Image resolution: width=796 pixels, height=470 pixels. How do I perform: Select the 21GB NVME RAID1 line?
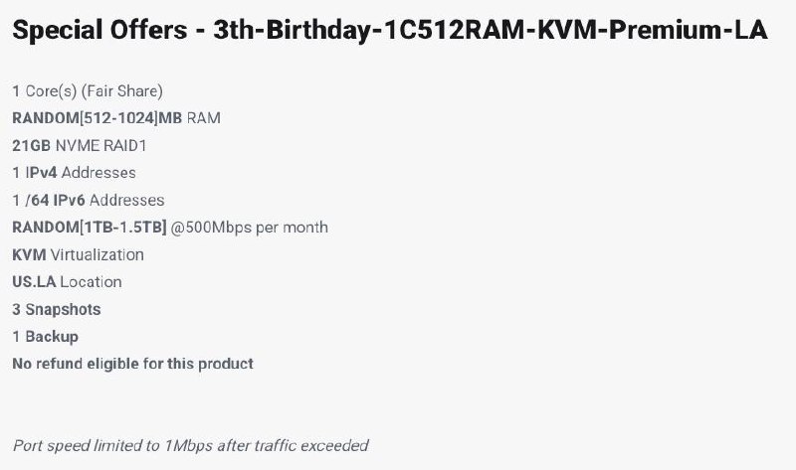point(82,145)
